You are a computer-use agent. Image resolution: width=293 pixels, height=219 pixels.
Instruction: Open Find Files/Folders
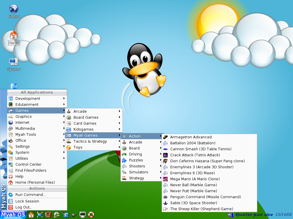point(37,171)
